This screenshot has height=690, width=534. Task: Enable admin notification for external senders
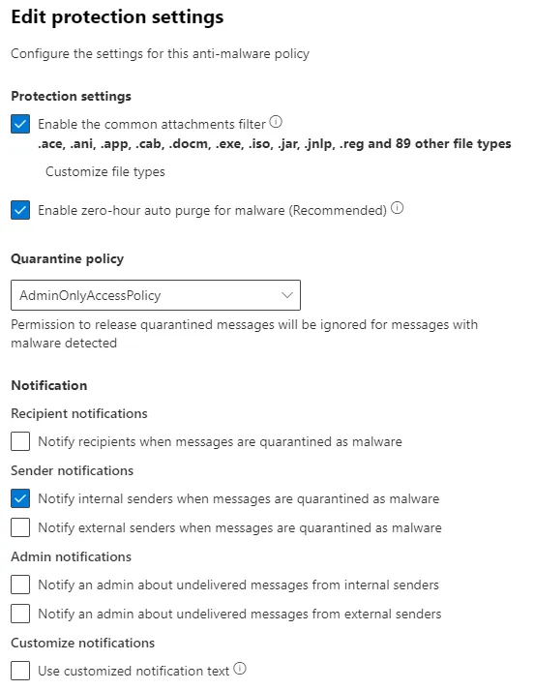tap(20, 614)
